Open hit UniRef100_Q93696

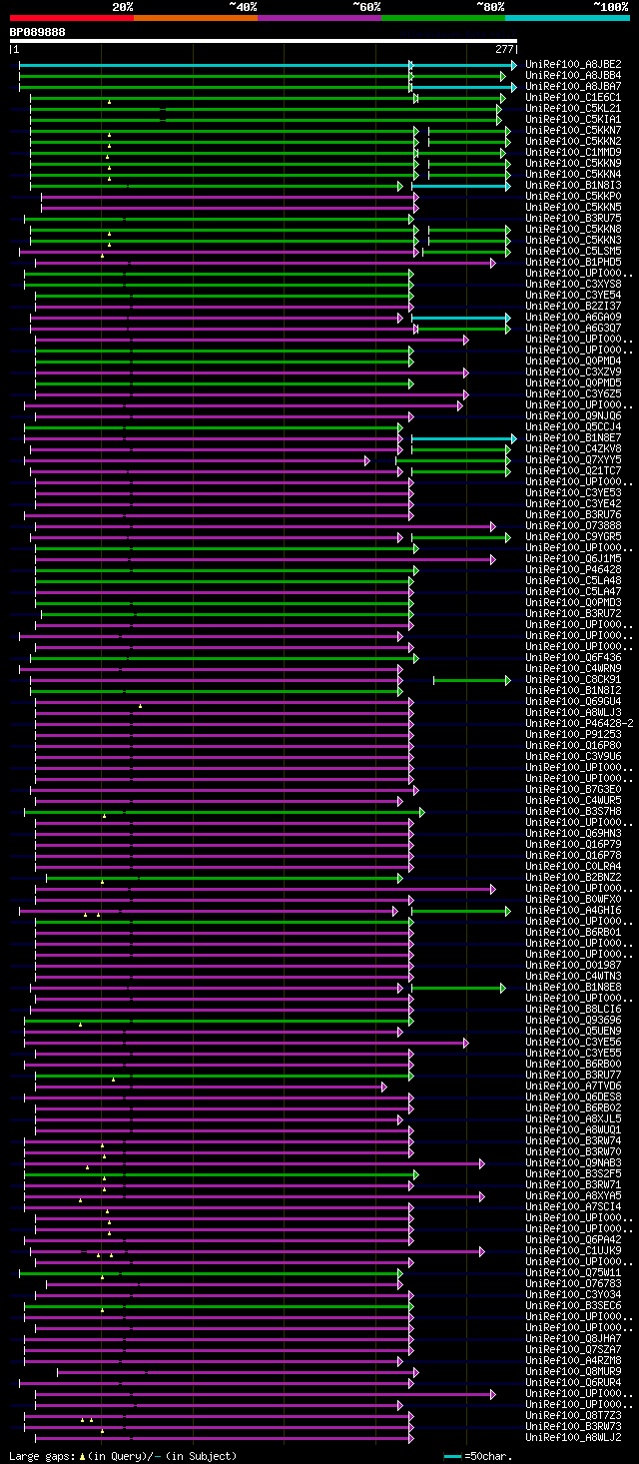pos(573,1020)
